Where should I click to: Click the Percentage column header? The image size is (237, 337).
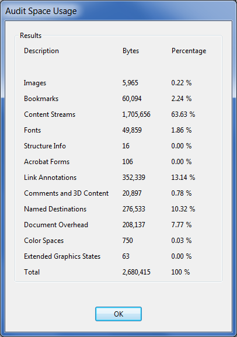tap(189, 51)
